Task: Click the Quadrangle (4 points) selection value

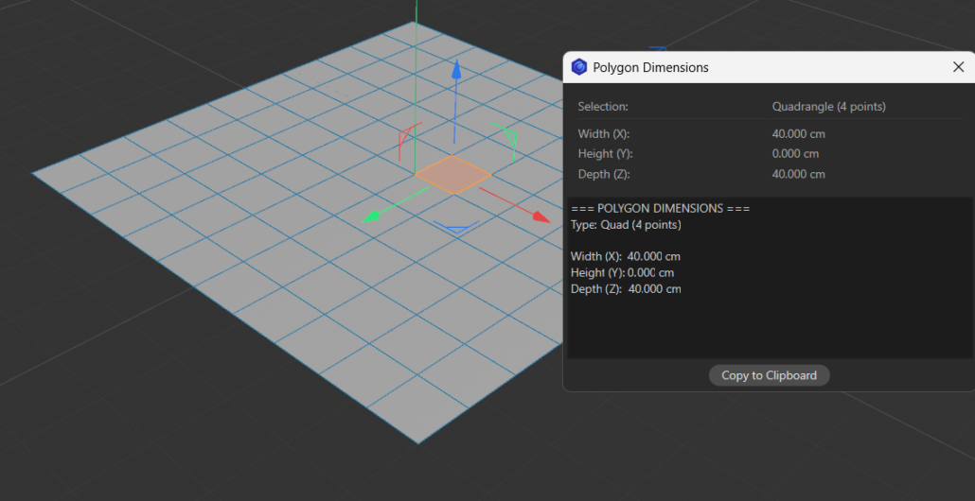Action: click(x=828, y=107)
